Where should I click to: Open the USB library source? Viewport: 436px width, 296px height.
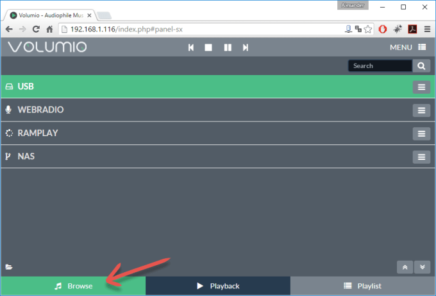pos(218,87)
